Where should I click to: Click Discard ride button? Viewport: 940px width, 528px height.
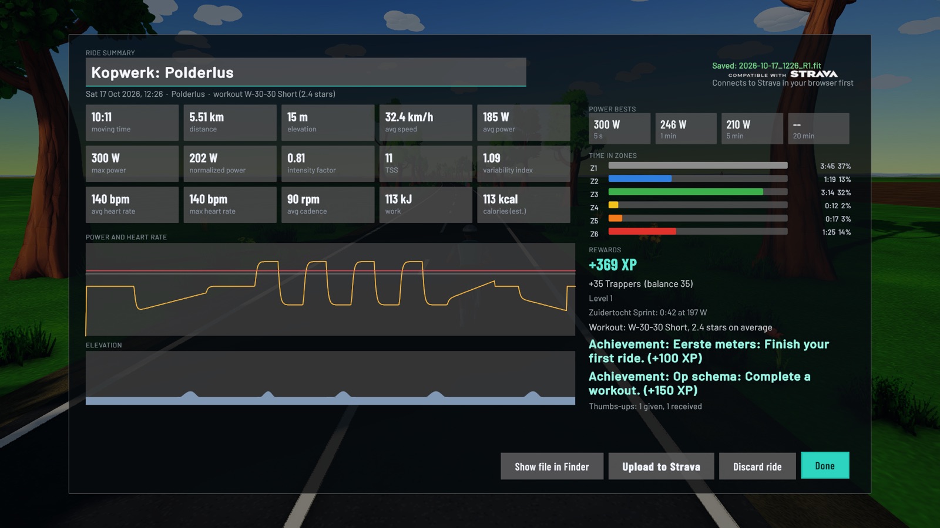757,466
